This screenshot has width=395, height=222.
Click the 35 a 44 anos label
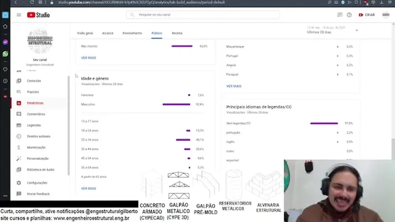pos(90,149)
